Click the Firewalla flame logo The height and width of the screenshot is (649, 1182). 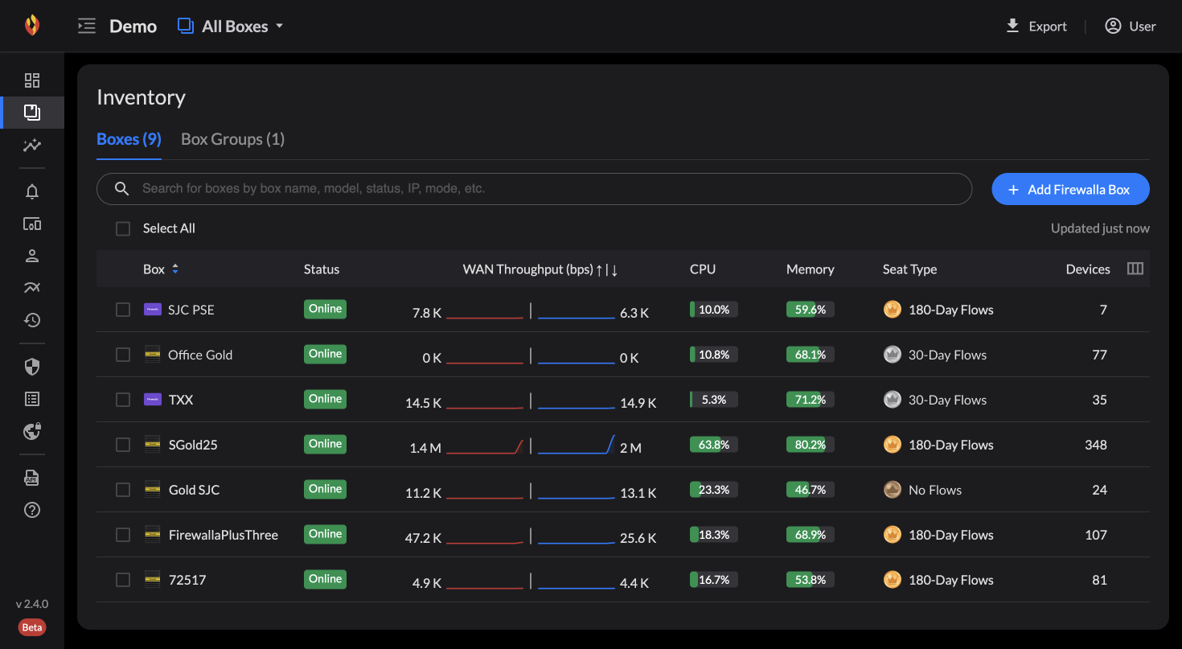click(31, 25)
